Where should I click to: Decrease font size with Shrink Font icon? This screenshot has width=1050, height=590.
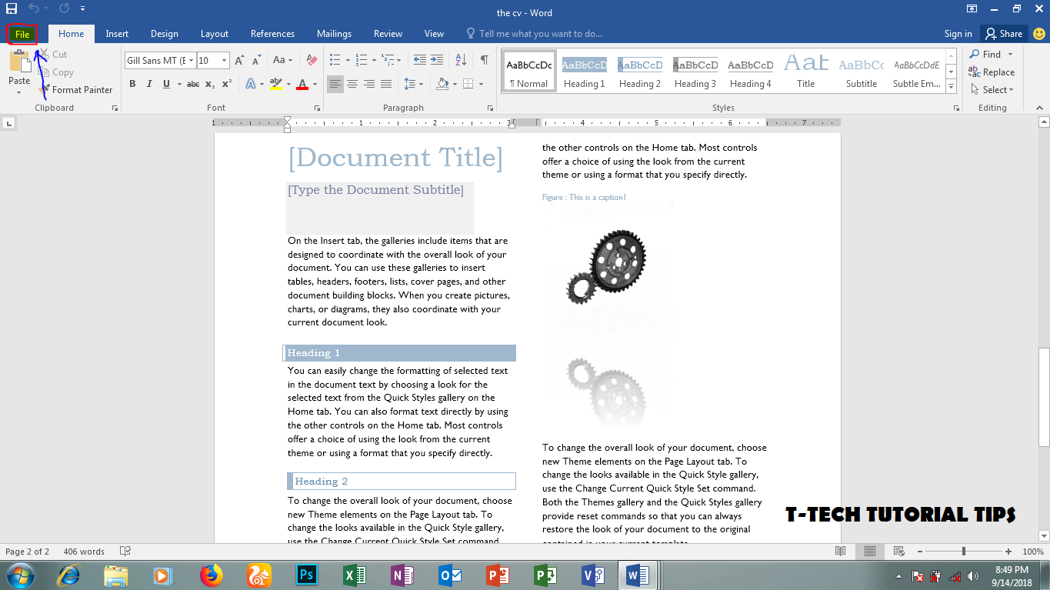[255, 60]
